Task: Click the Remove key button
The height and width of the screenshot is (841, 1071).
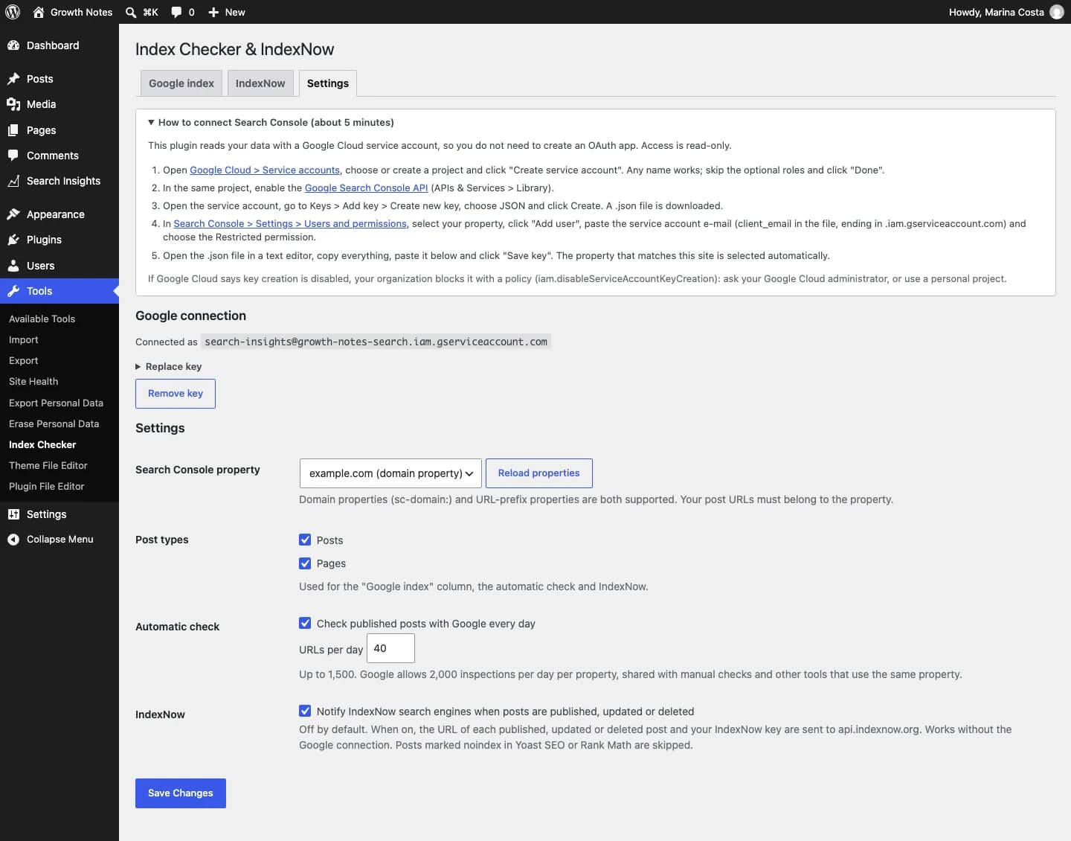Action: 176,394
